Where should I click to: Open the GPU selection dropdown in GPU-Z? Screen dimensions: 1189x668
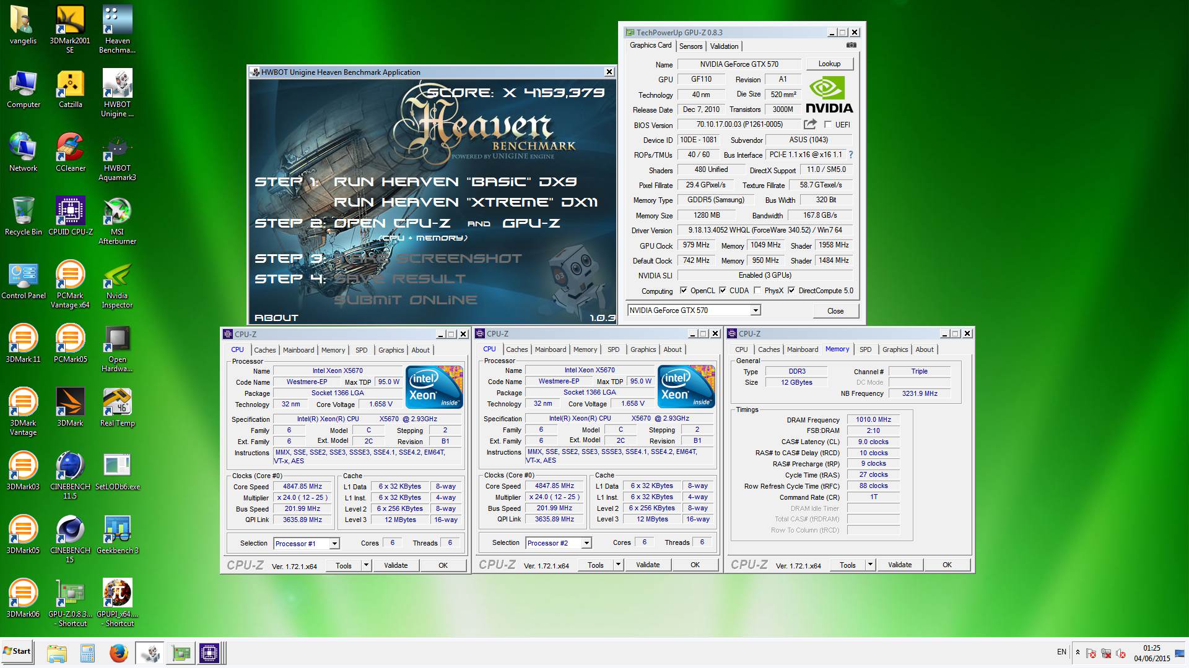756,310
